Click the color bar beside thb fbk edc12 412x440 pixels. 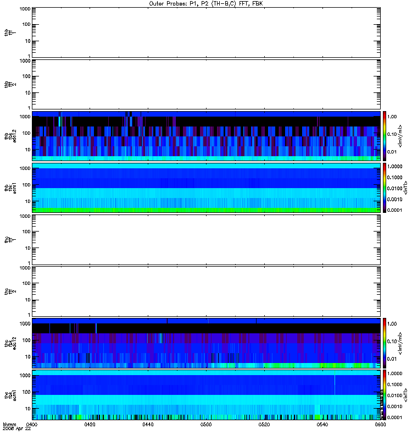coord(385,136)
